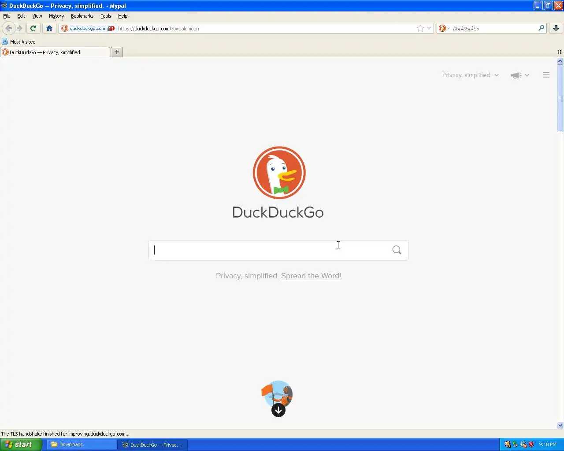This screenshot has height=451, width=564.
Task: Click the address bar URL field
Action: (x=266, y=28)
